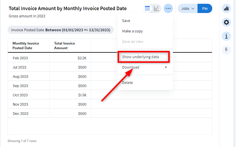Click the $1.5K amount for Oct 2023
Viewport: 236px width, 147px height.
[82, 95]
